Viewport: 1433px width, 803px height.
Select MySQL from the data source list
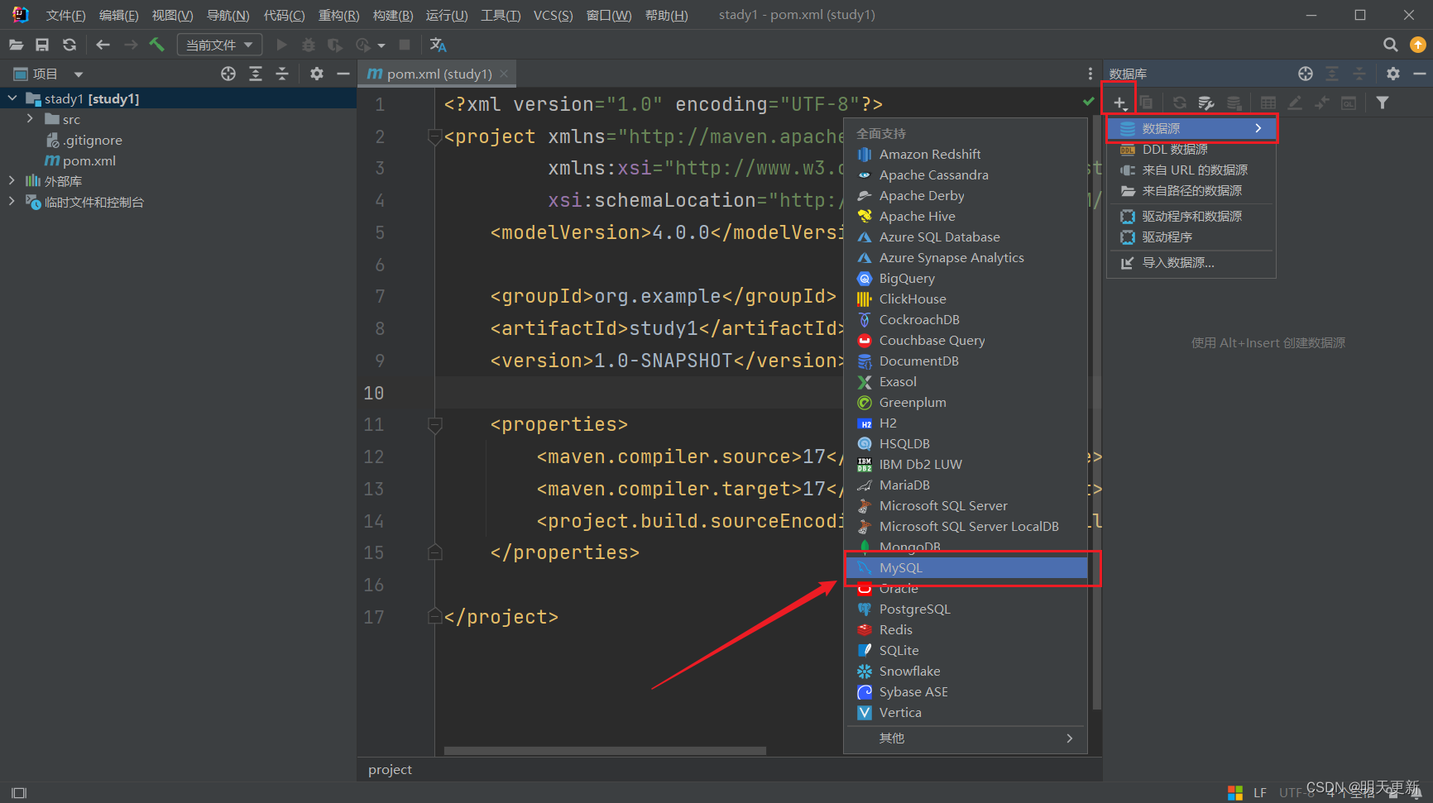coord(966,567)
